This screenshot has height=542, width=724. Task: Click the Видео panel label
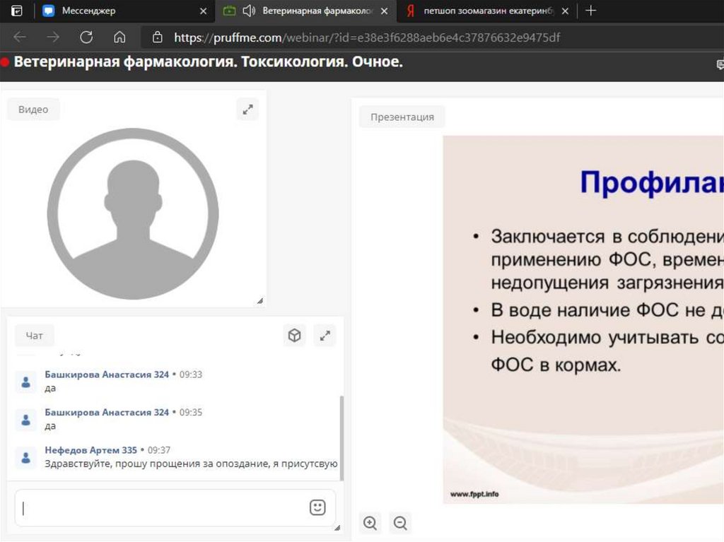click(33, 110)
